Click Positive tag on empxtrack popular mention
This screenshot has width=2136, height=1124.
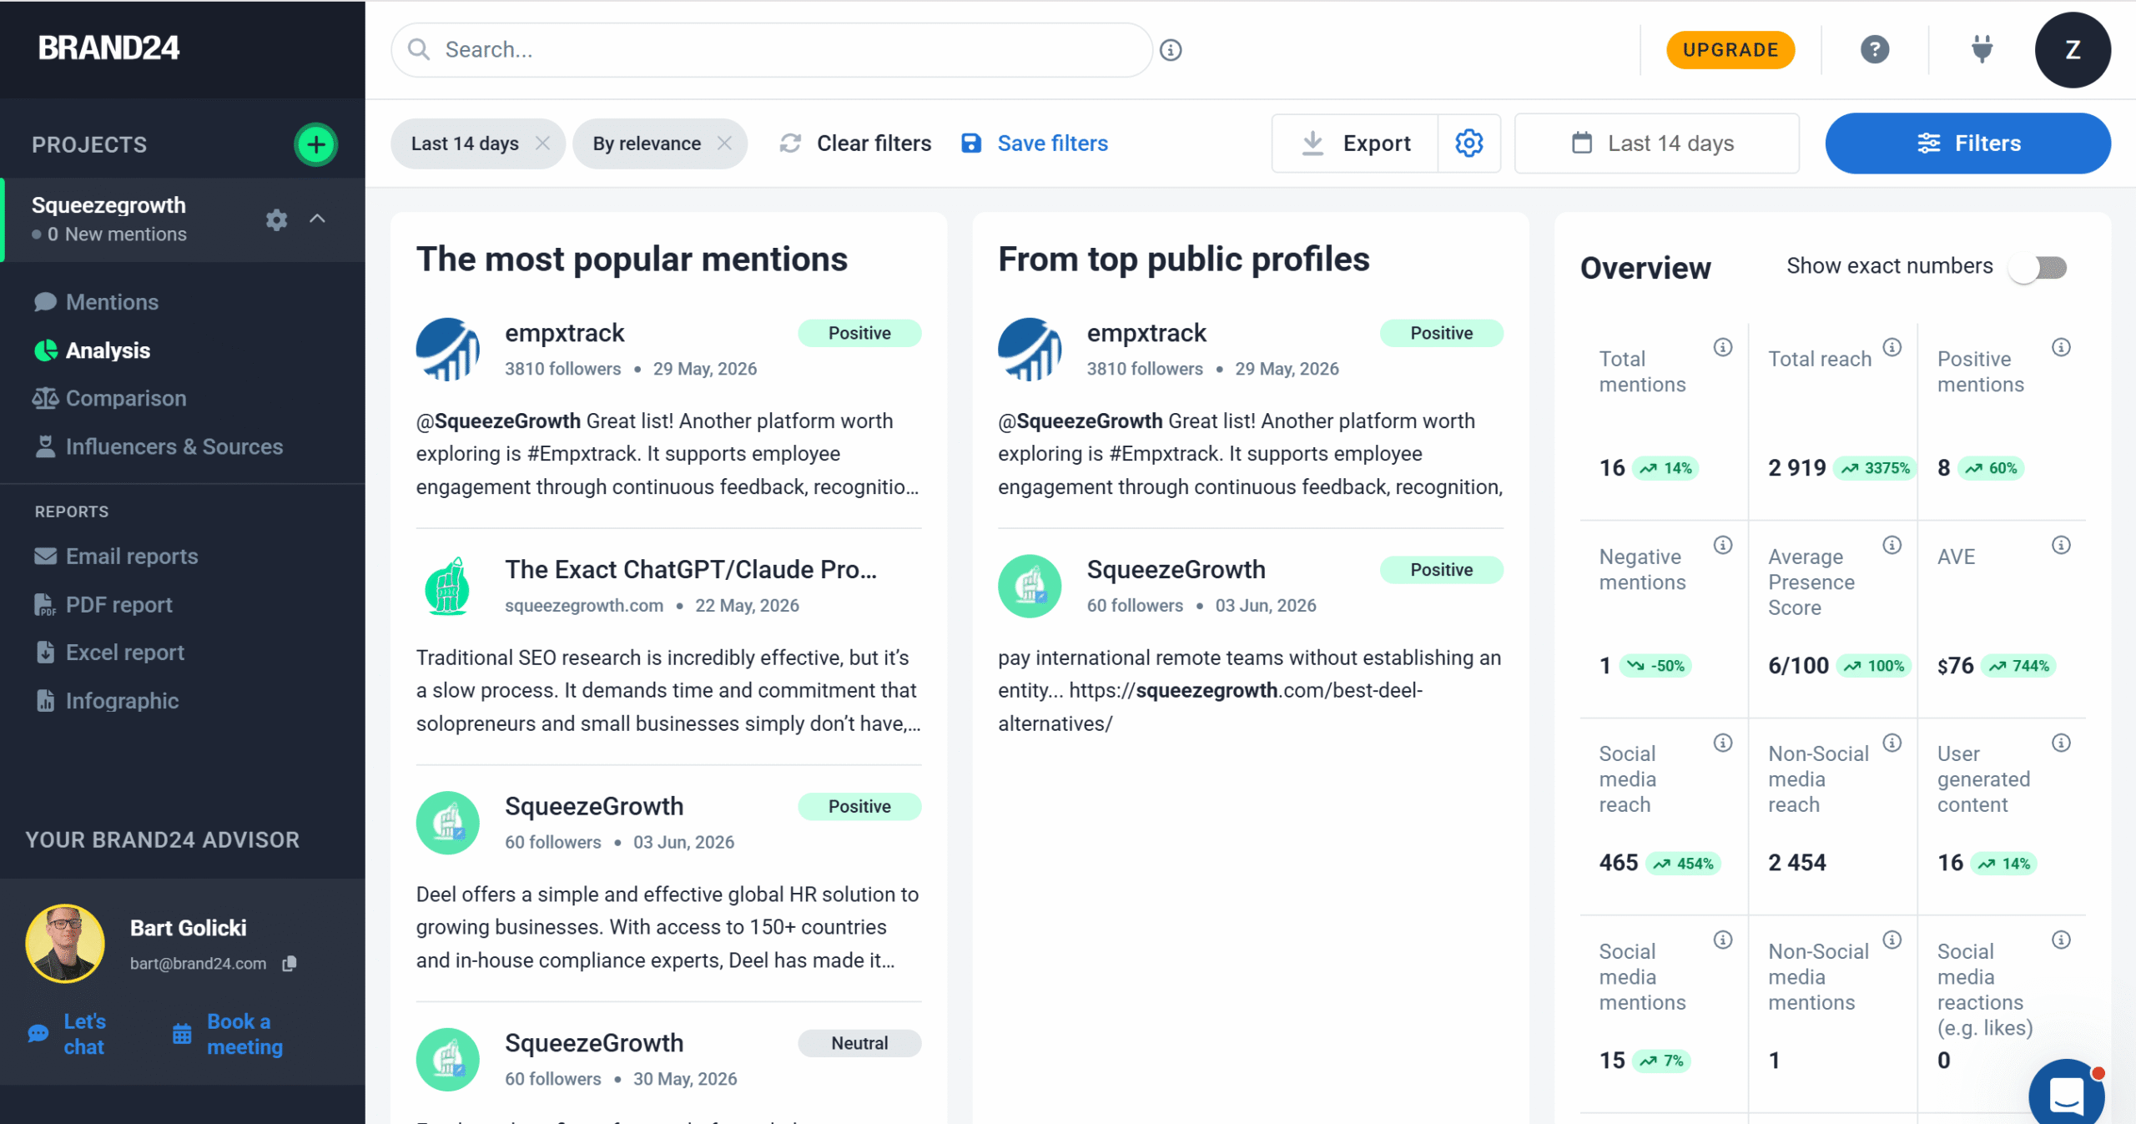click(859, 333)
